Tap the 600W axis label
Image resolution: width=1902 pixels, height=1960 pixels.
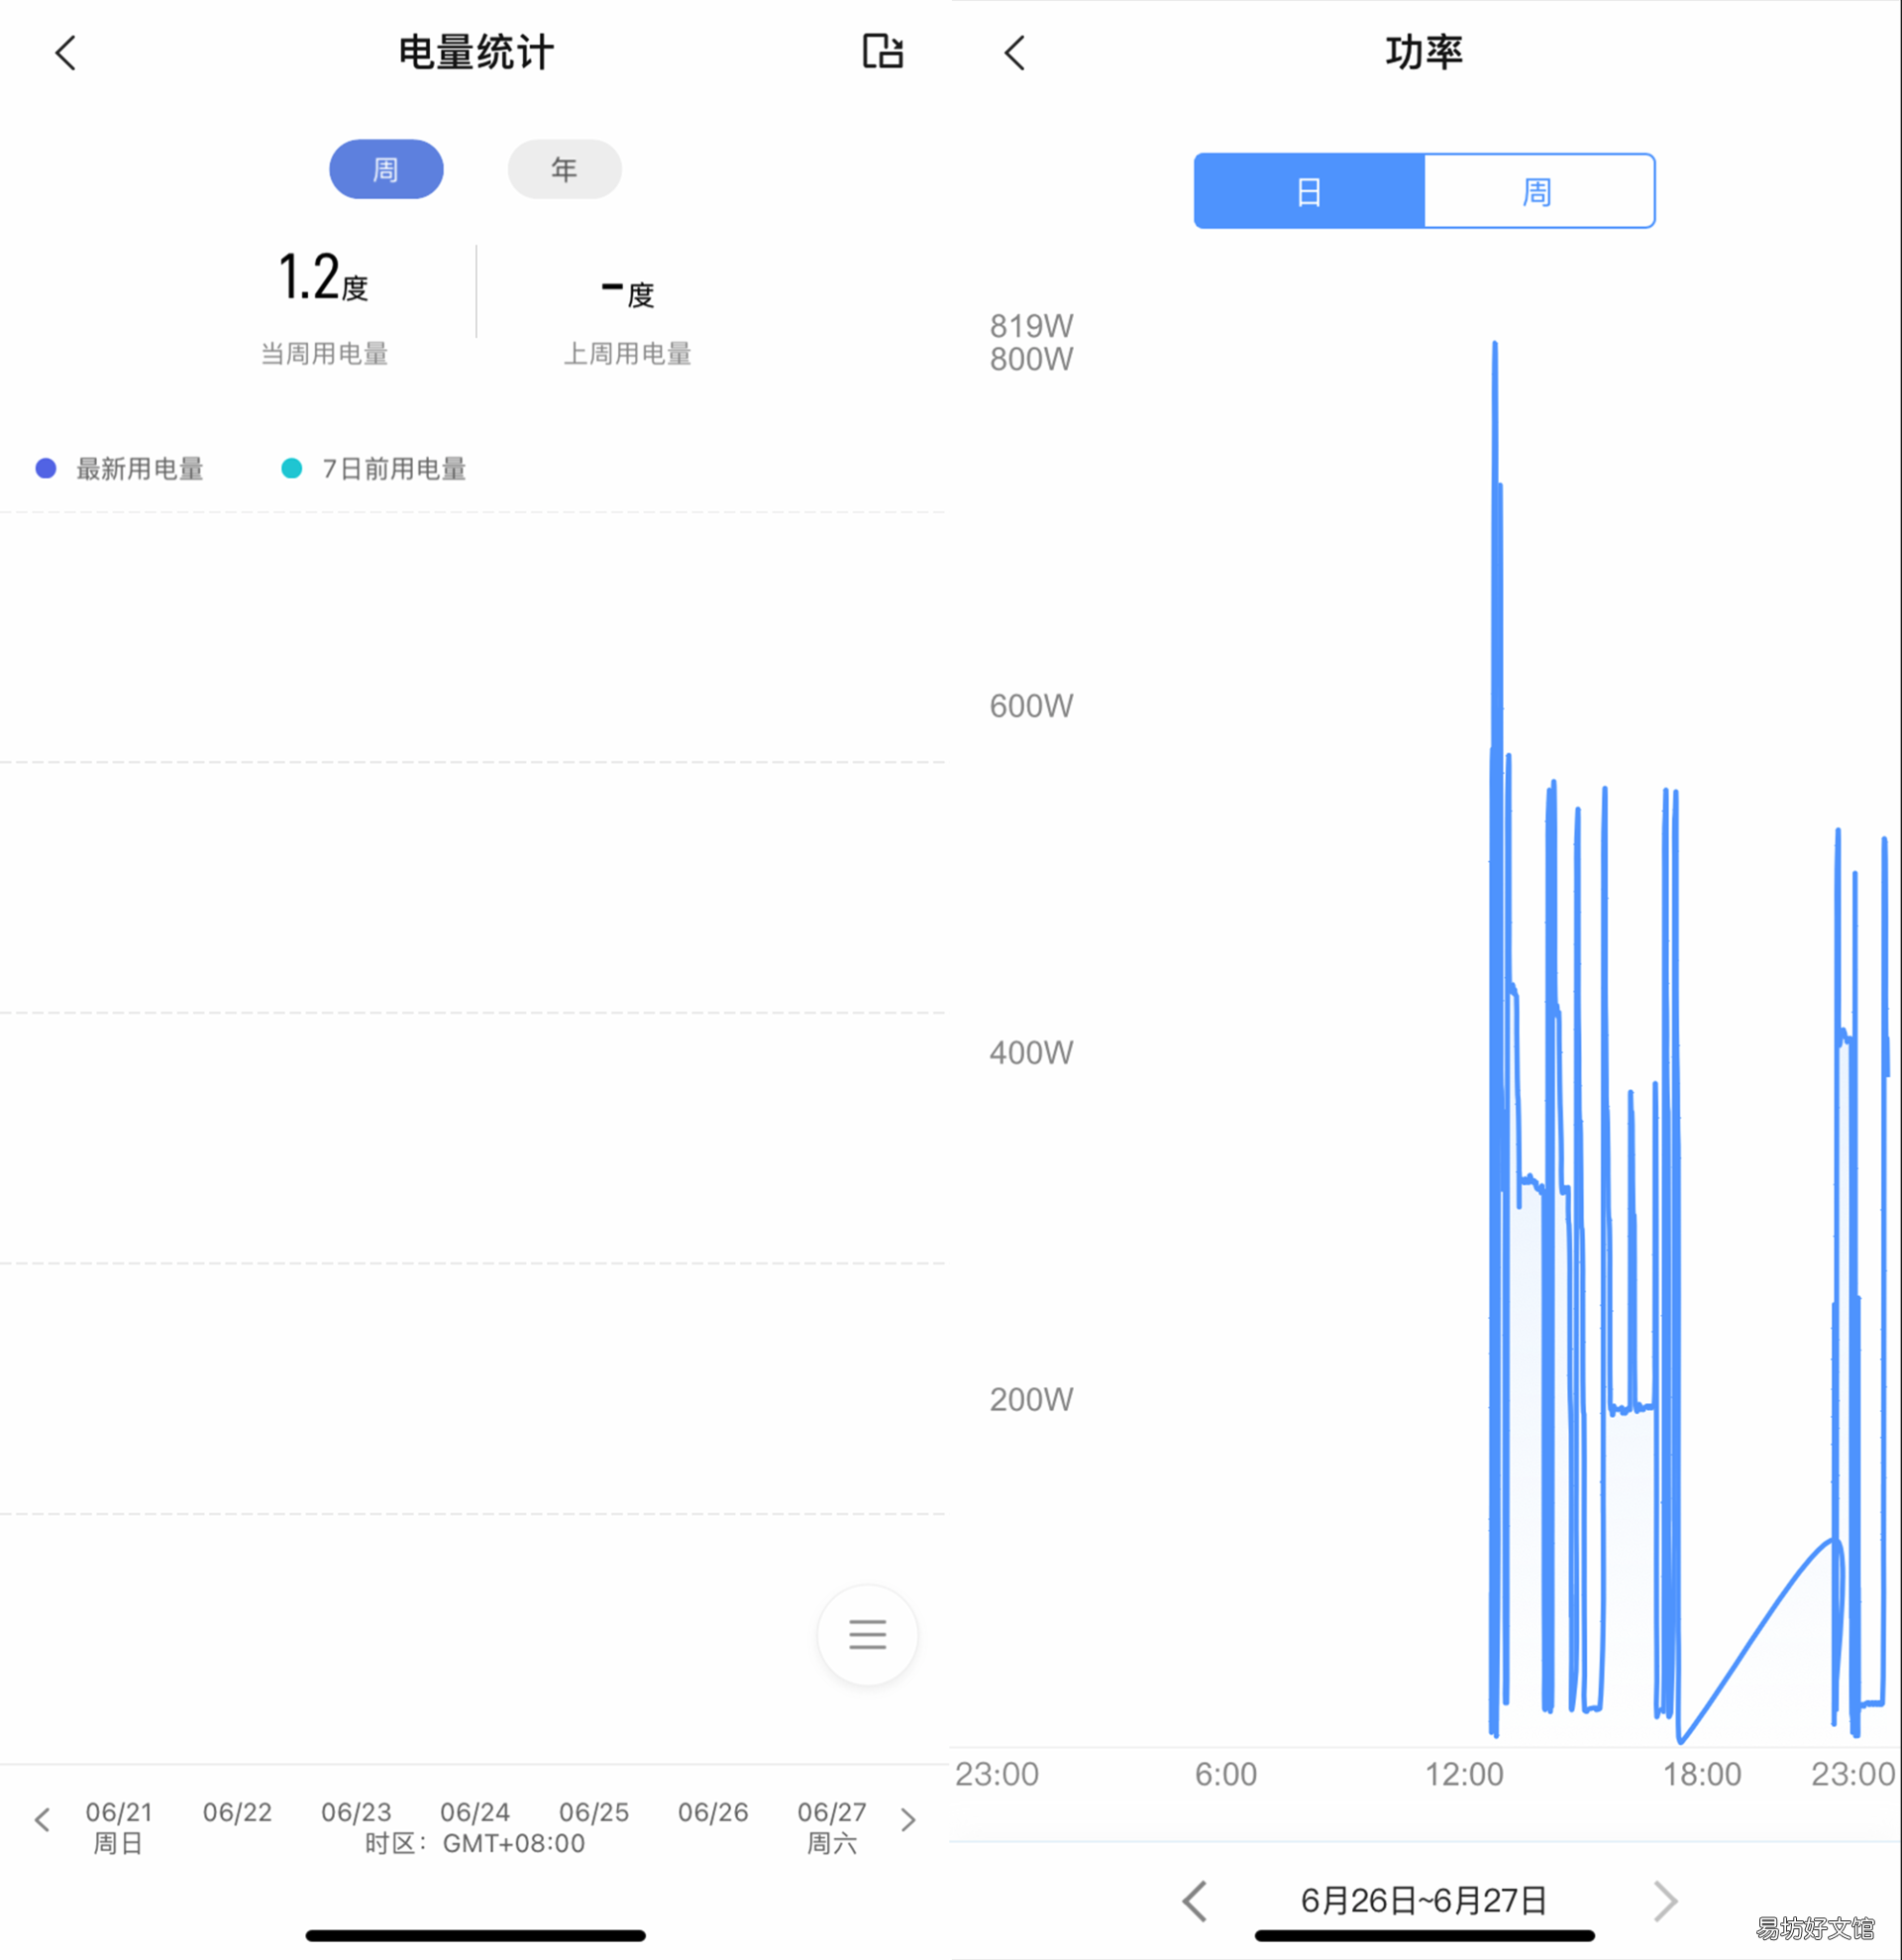[x=1031, y=706]
